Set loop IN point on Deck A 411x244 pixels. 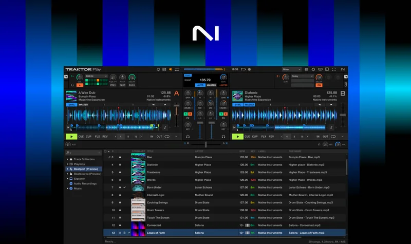pos(152,137)
